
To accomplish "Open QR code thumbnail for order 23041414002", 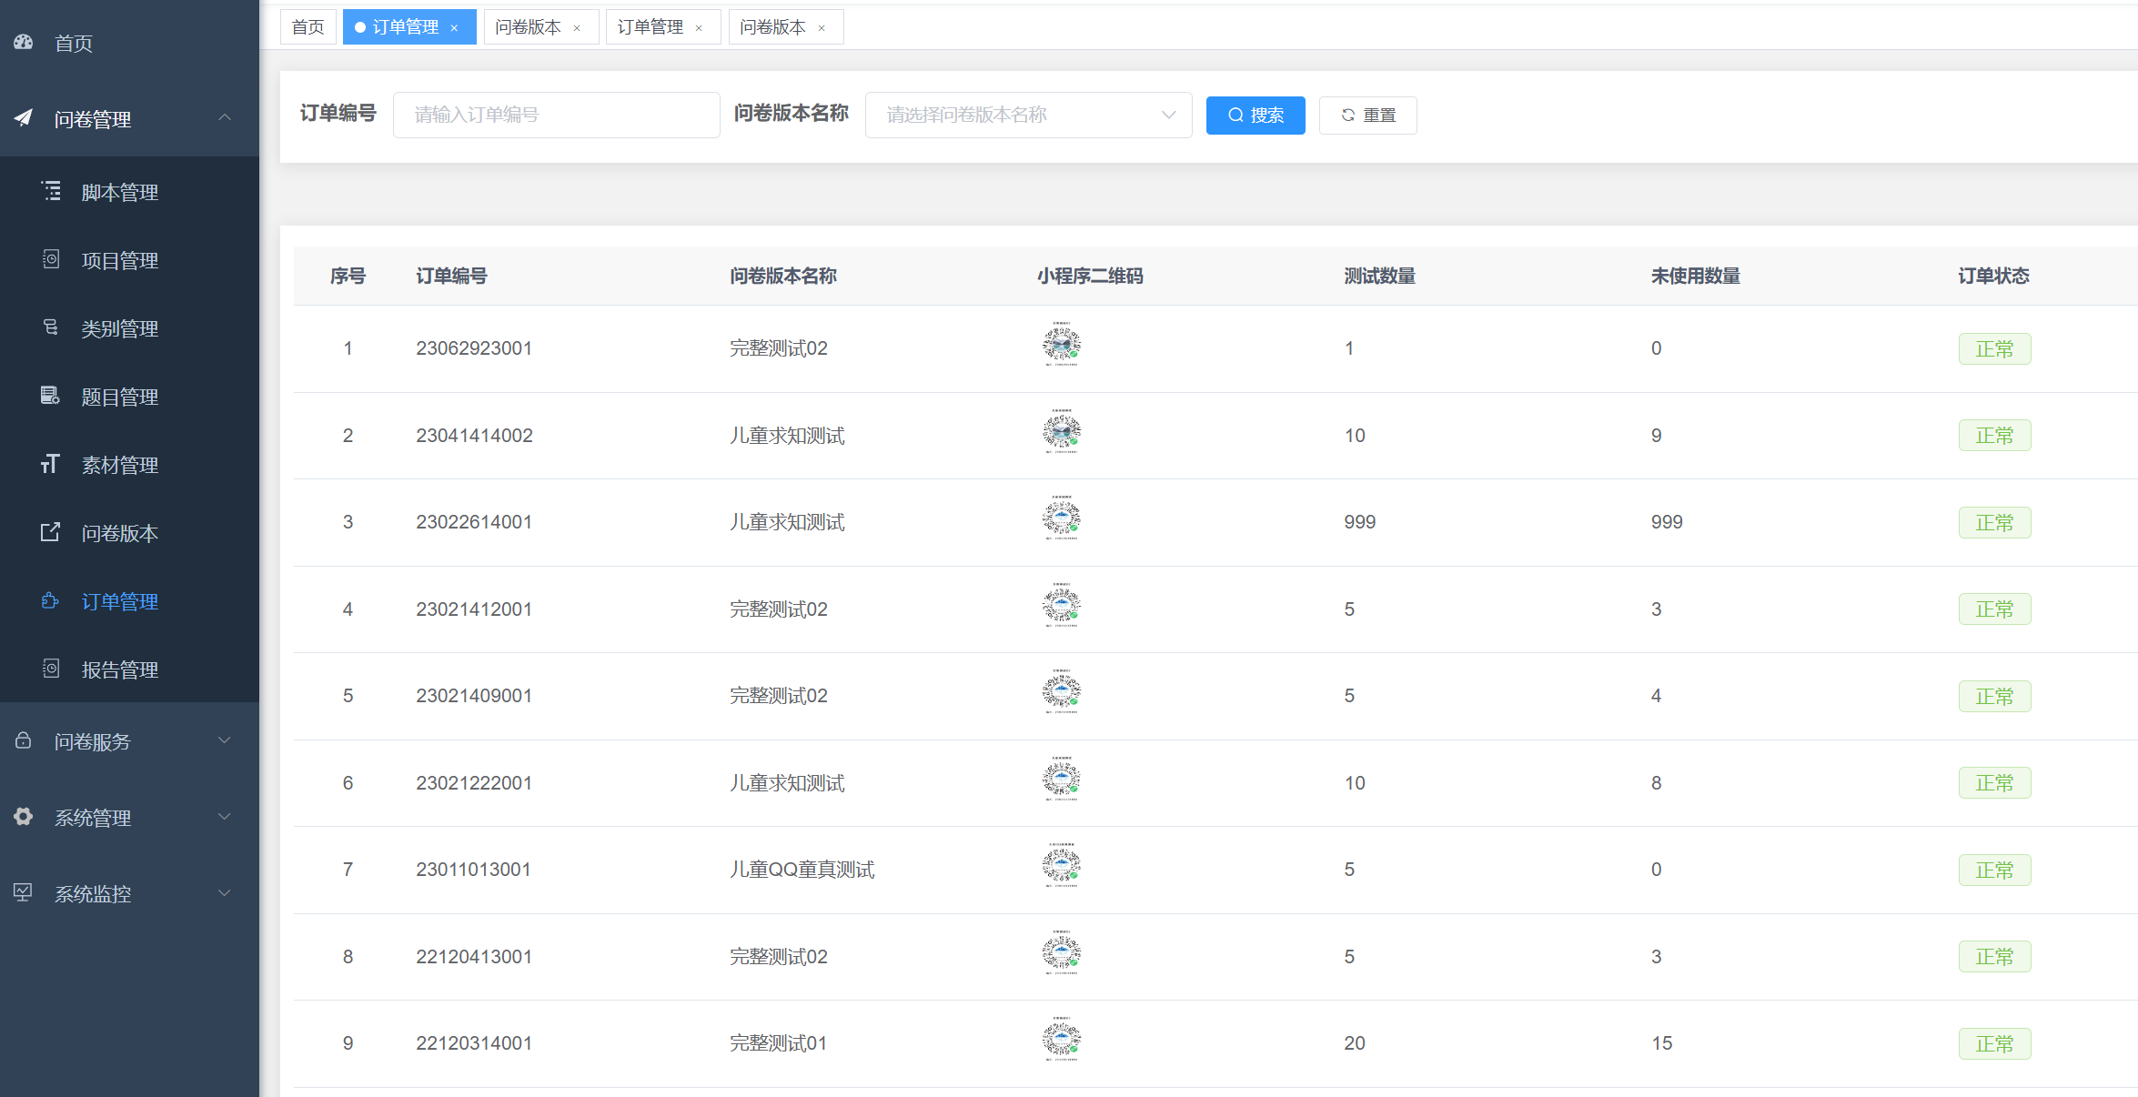I will pyautogui.click(x=1062, y=431).
